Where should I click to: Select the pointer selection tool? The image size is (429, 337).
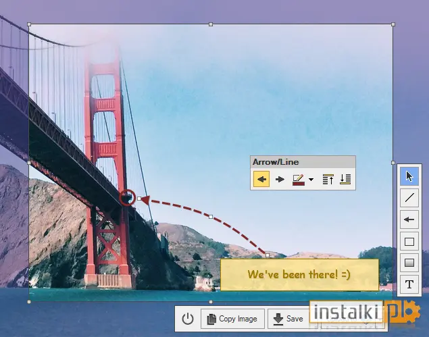click(409, 176)
